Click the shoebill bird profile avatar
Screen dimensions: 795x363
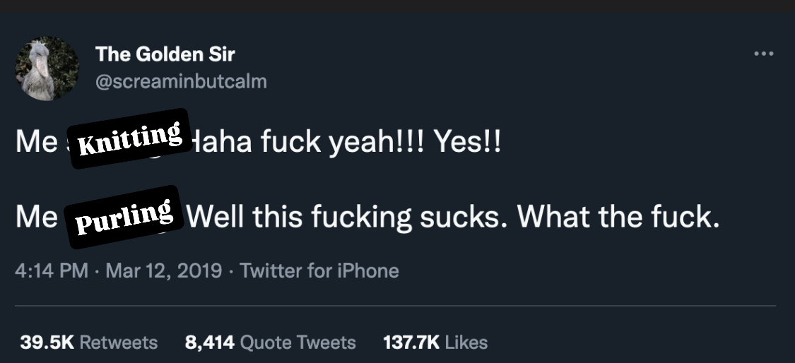coord(47,68)
